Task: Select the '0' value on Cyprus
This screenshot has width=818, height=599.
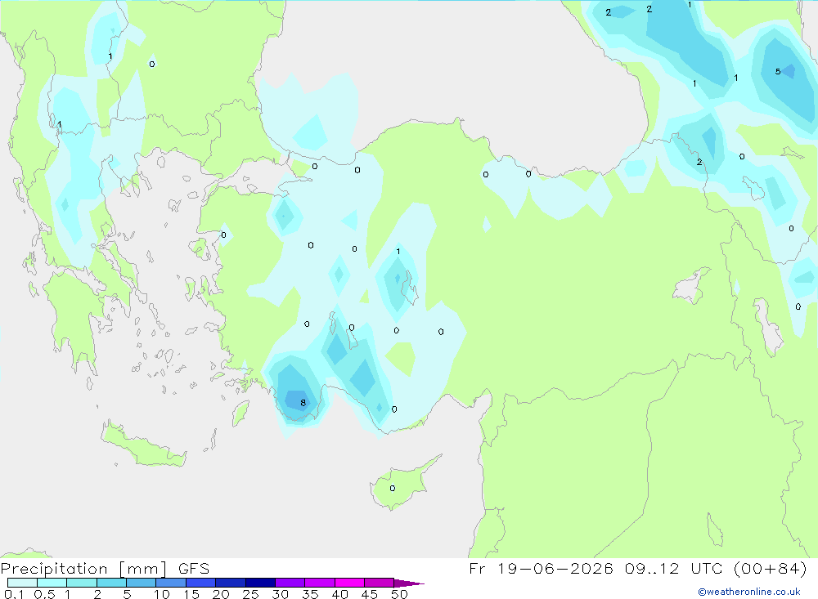Action: [x=393, y=489]
